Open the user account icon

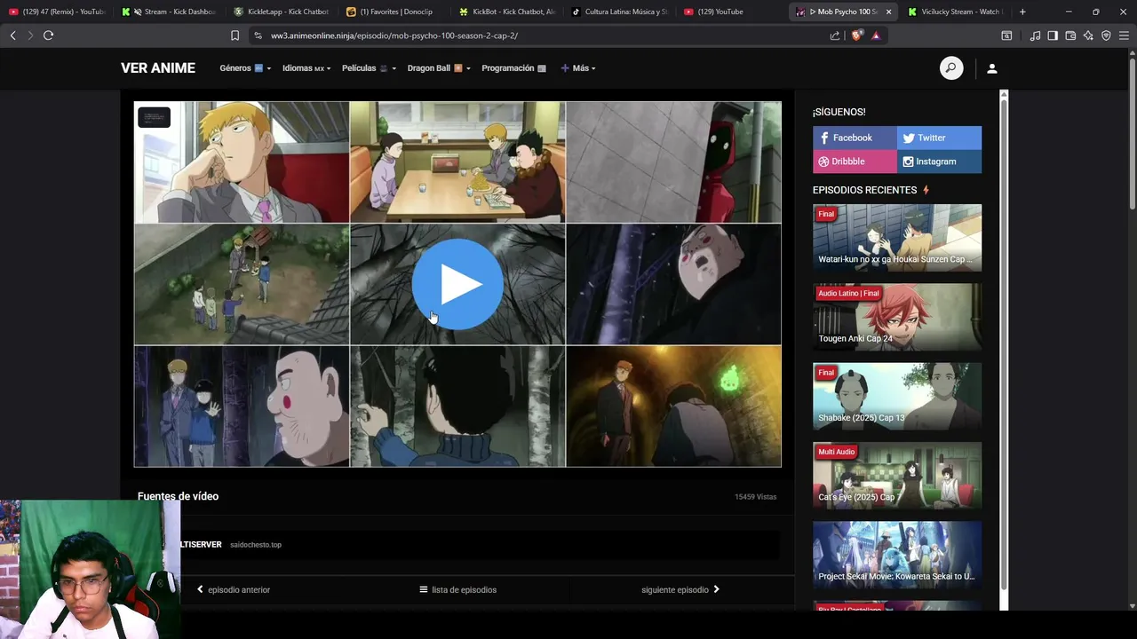[x=992, y=68]
